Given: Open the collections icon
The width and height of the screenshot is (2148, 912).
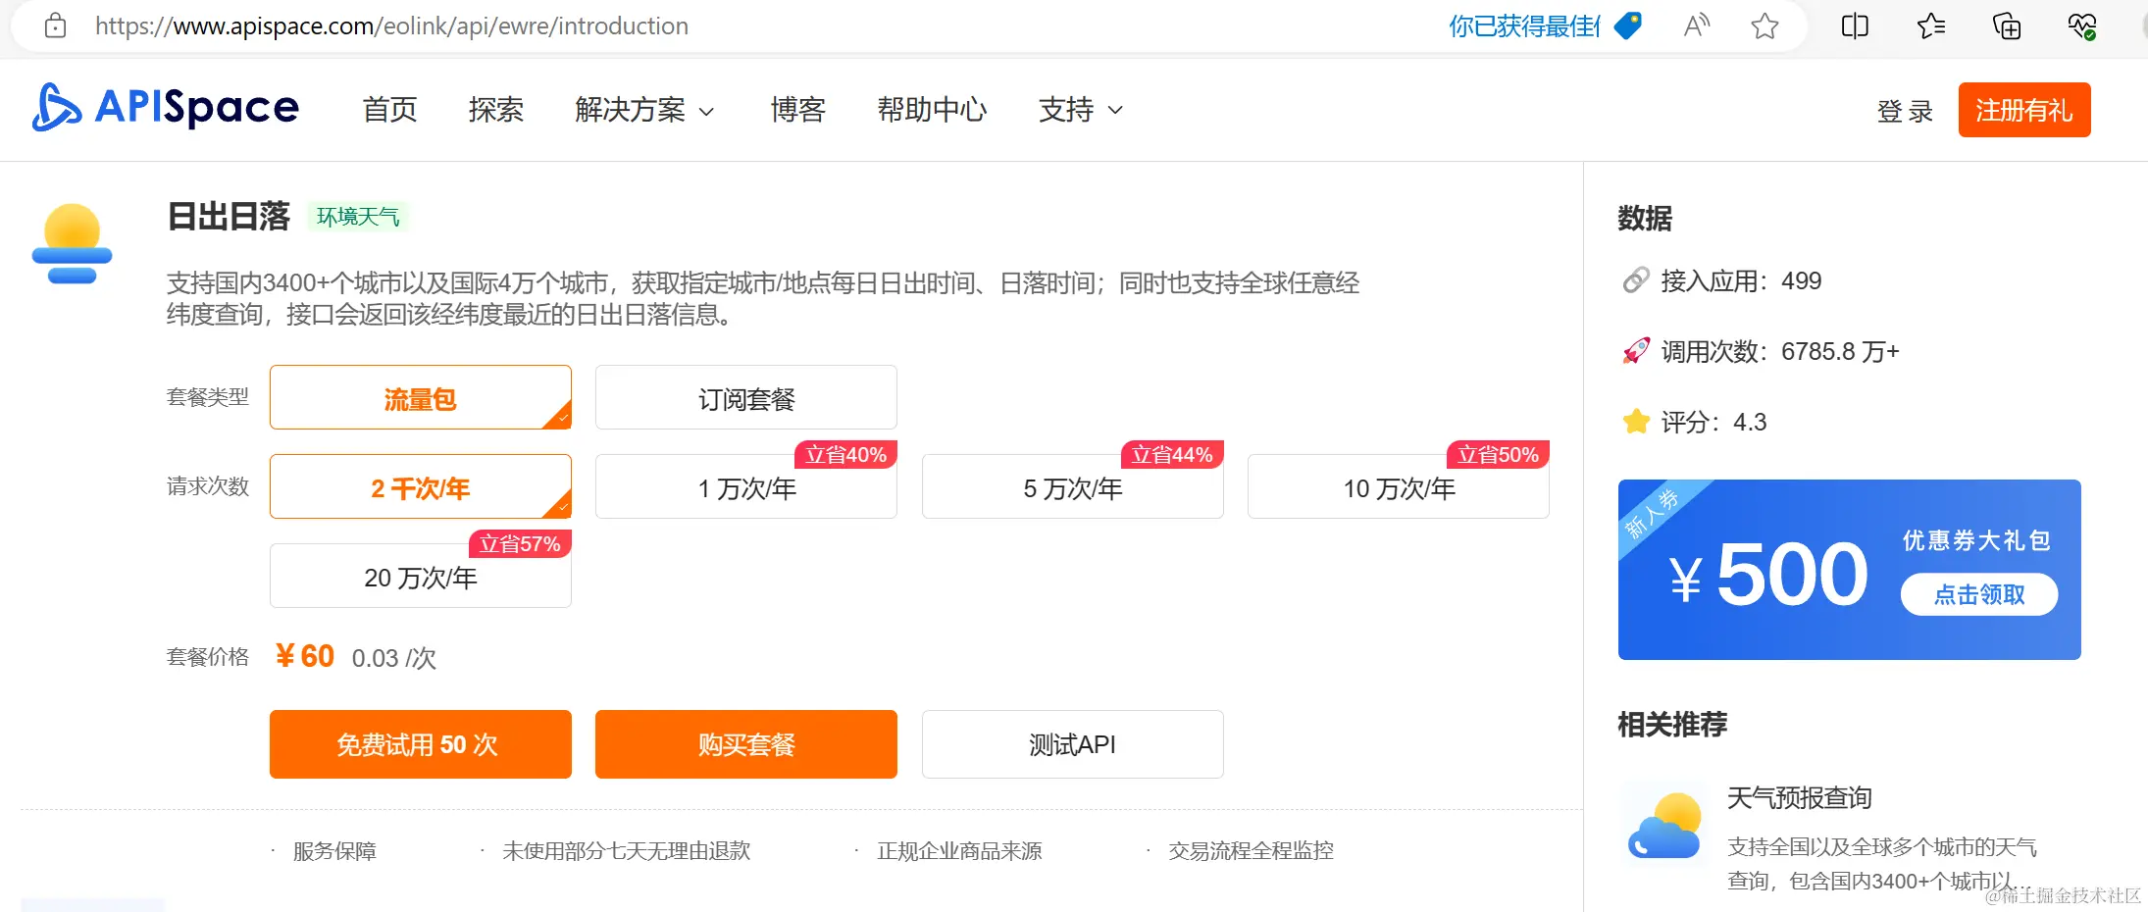Looking at the screenshot, I should click(x=2007, y=25).
